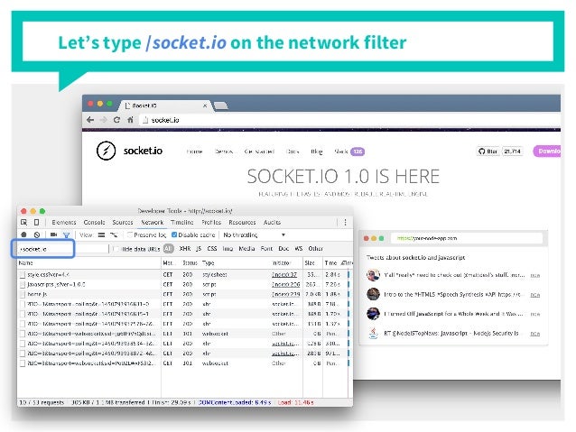Viewport: 576px width, 432px height.
Task: Filter requests by JS
Action: [199, 249]
